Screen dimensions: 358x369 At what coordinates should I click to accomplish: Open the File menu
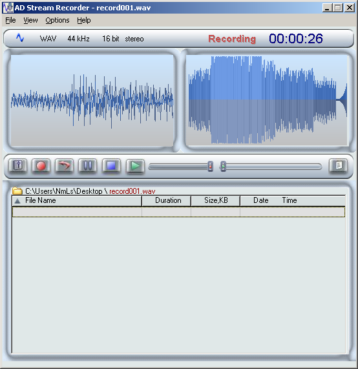coord(10,21)
